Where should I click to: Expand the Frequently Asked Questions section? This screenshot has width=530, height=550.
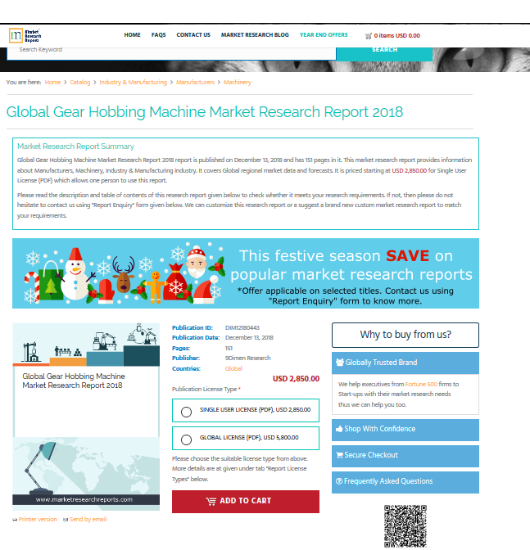pyautogui.click(x=405, y=482)
